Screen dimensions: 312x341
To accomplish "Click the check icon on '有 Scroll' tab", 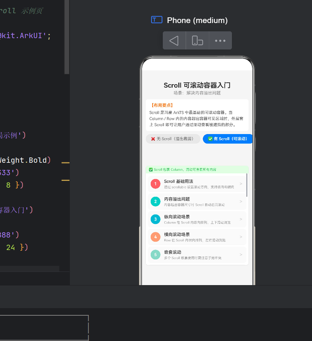I will point(210,139).
